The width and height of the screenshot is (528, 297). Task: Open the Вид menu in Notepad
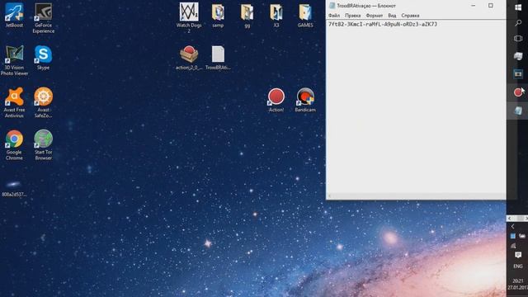tap(392, 16)
